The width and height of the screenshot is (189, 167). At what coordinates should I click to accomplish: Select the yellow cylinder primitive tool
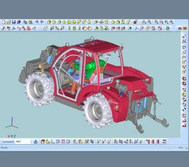pos(54,22)
